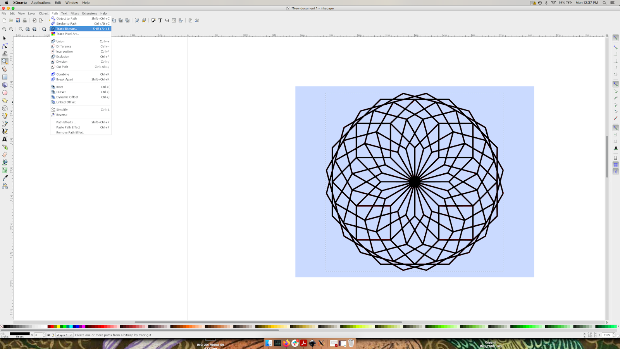Viewport: 620px width, 349px height.
Task: Open the Extensions menu
Action: pyautogui.click(x=89, y=13)
